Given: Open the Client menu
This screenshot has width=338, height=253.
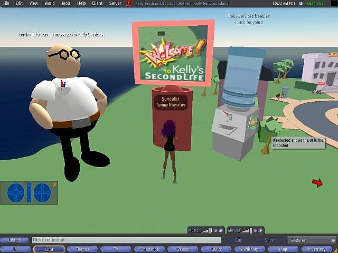Looking at the screenshot, I should coord(97,3).
